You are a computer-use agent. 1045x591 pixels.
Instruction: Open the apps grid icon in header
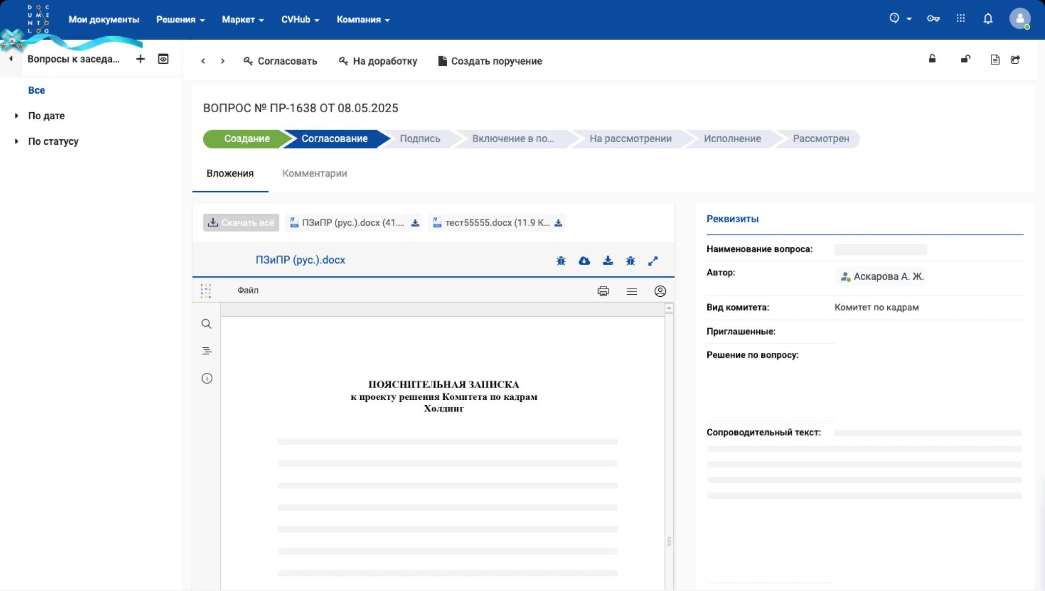point(960,19)
